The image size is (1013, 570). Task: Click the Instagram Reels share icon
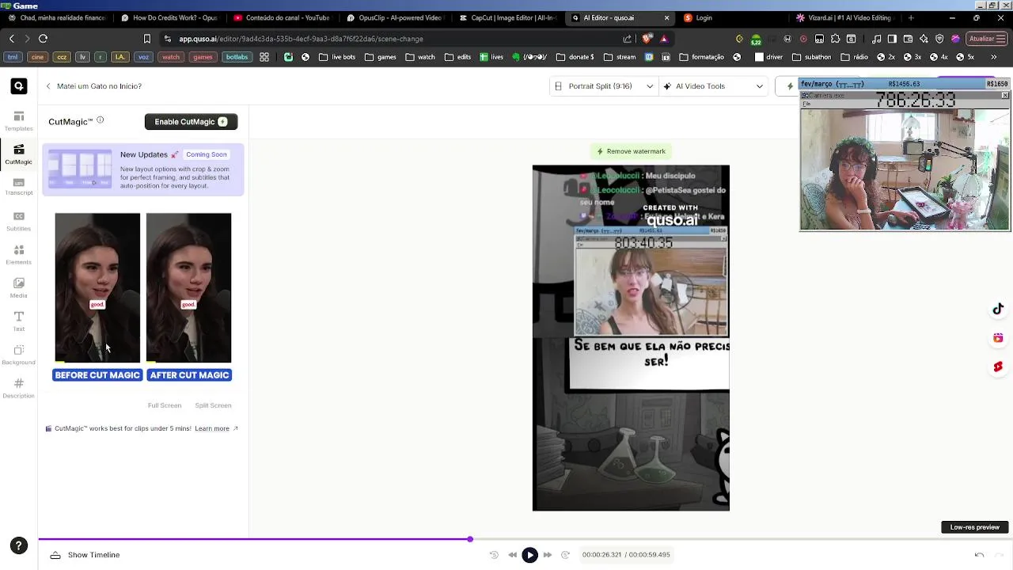[998, 338]
